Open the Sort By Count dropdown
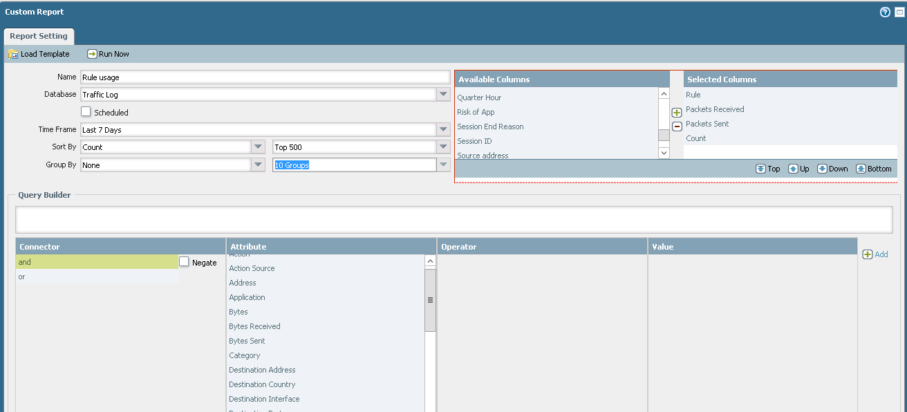Screen dimensions: 907x412 (258, 147)
